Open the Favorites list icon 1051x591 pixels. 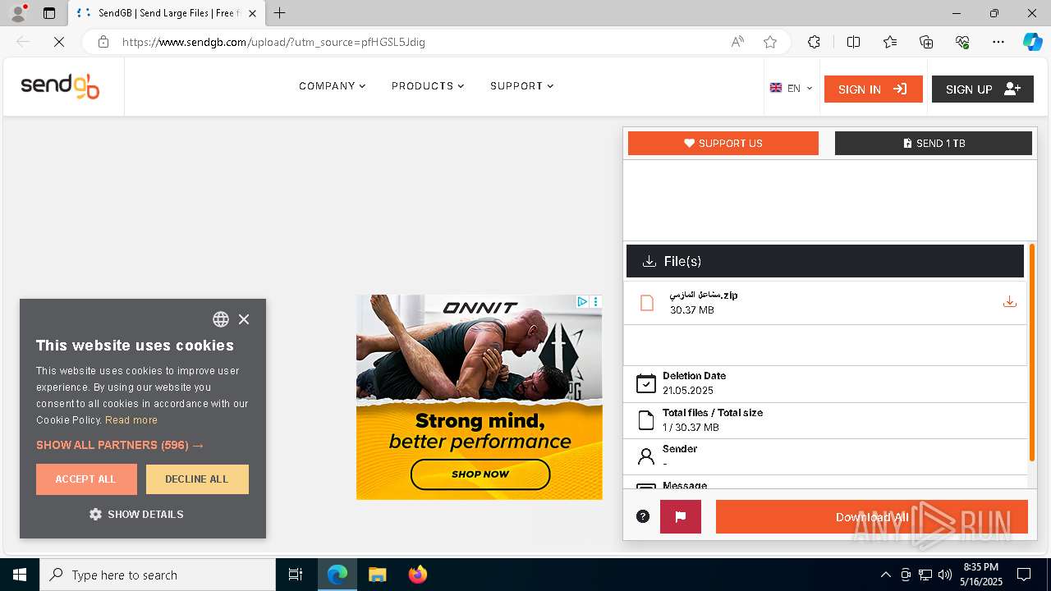pos(890,42)
